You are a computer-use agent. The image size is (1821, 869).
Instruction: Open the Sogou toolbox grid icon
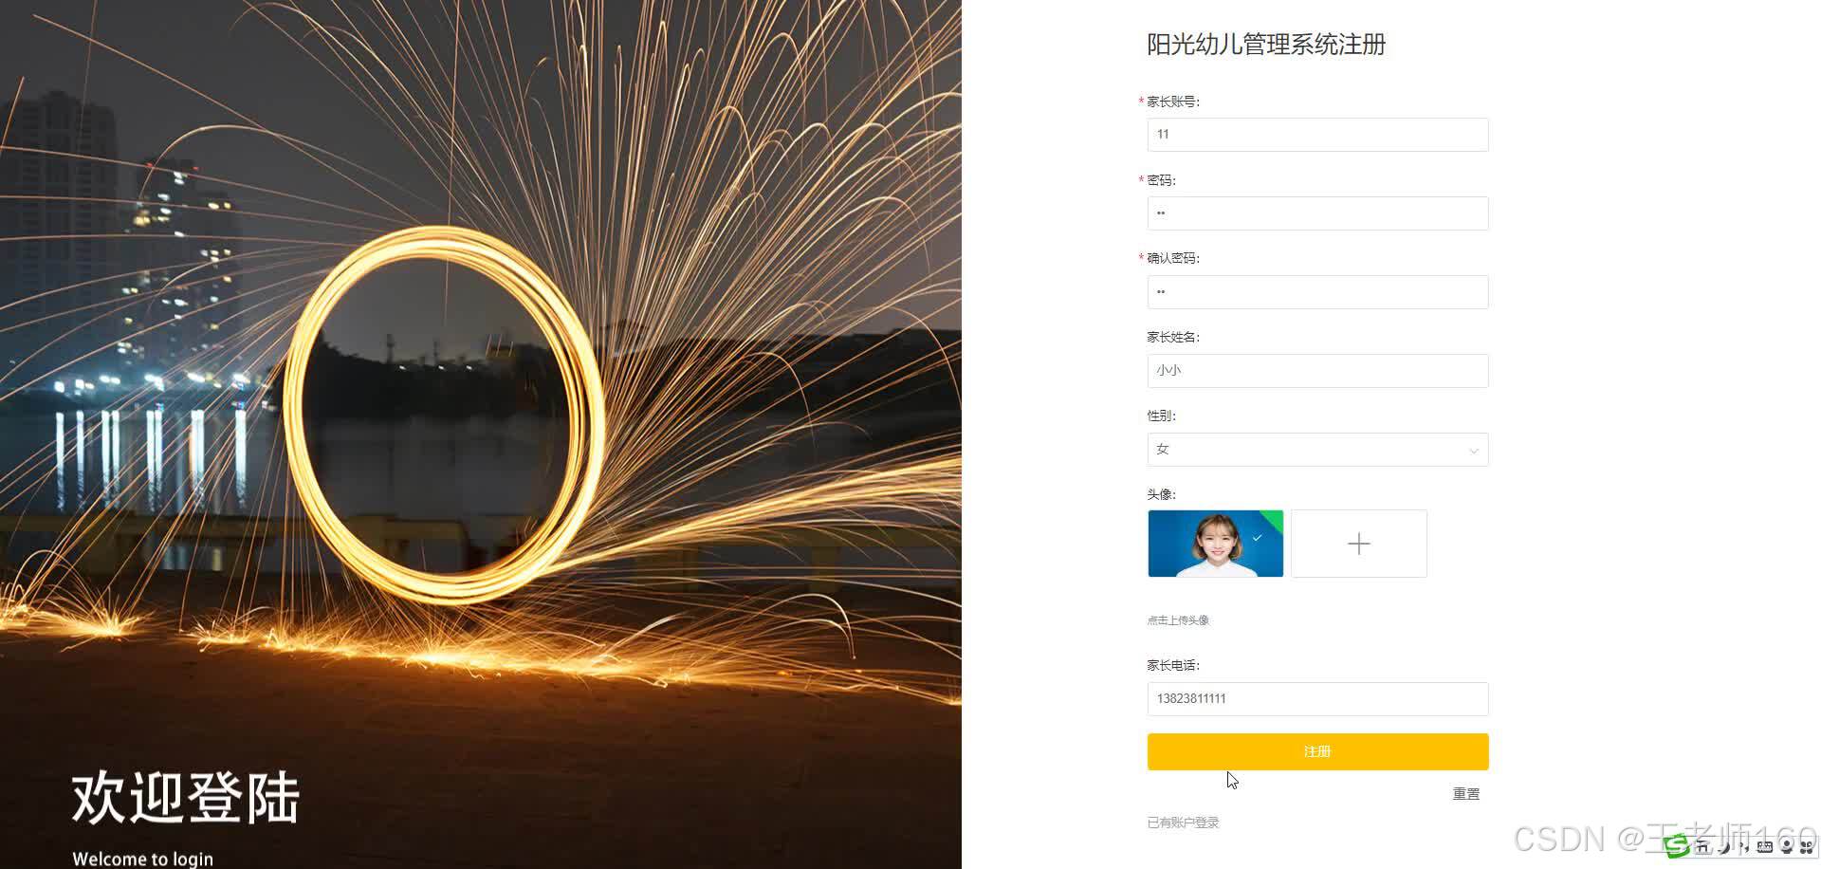(x=1806, y=847)
